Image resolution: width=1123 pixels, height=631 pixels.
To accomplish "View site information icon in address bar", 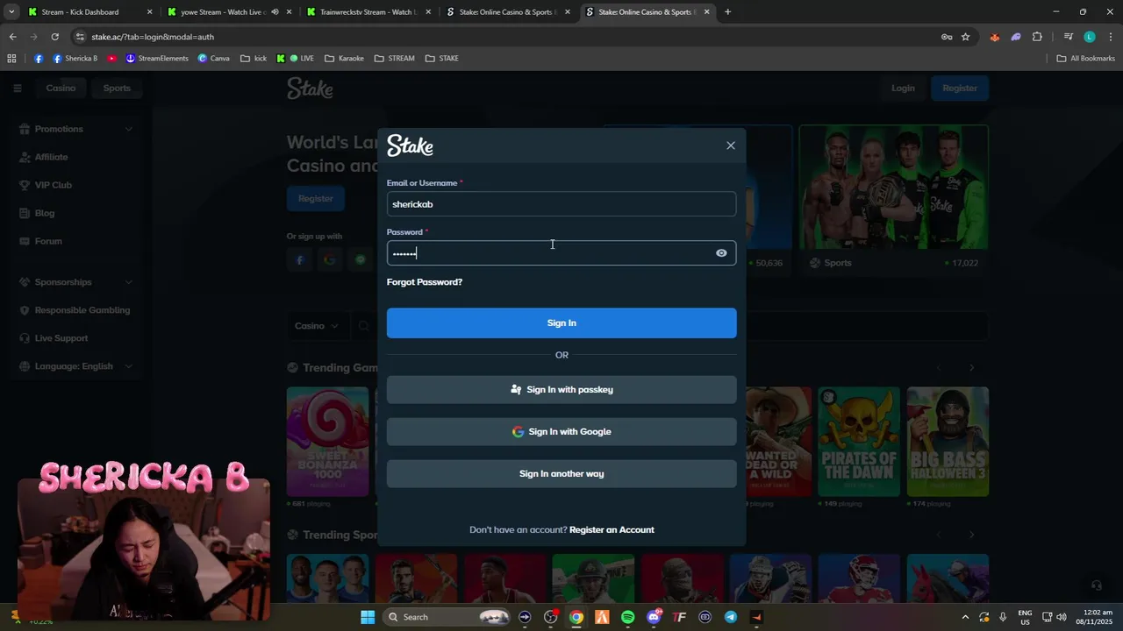I will (x=81, y=37).
